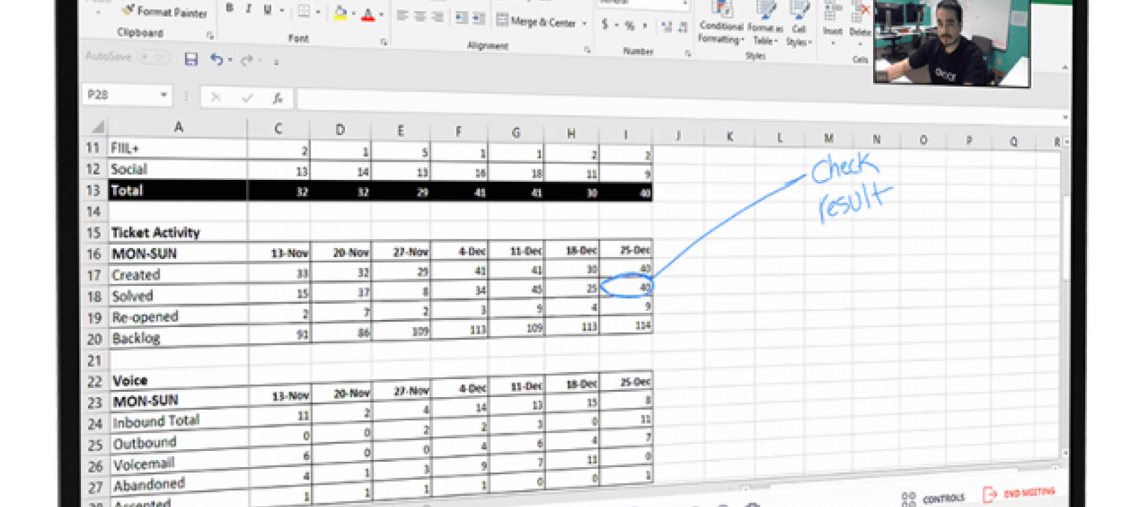Select column A header

pos(178,127)
